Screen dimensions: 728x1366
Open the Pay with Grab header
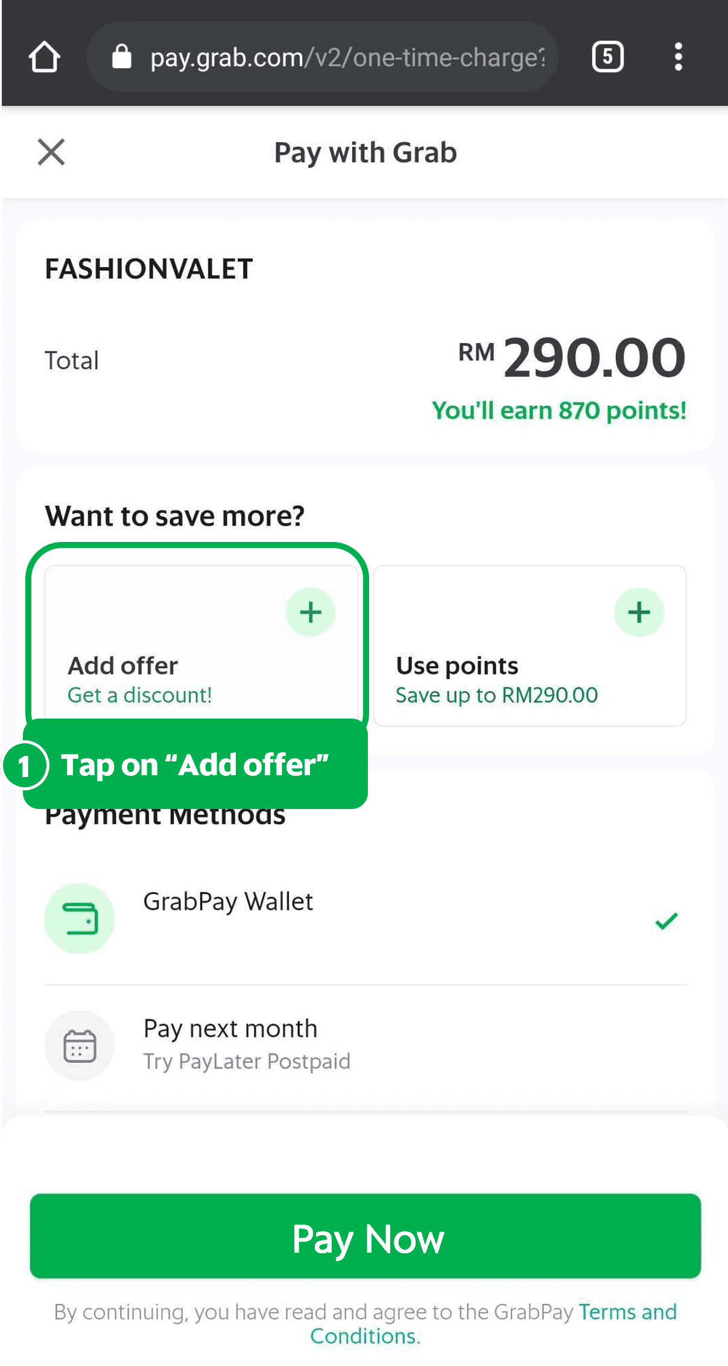pos(364,152)
